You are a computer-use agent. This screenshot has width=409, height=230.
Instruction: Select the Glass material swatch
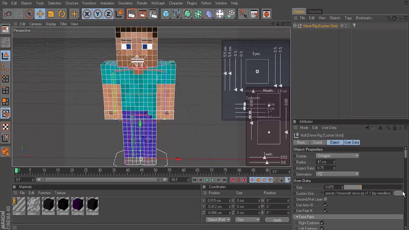coord(34,206)
